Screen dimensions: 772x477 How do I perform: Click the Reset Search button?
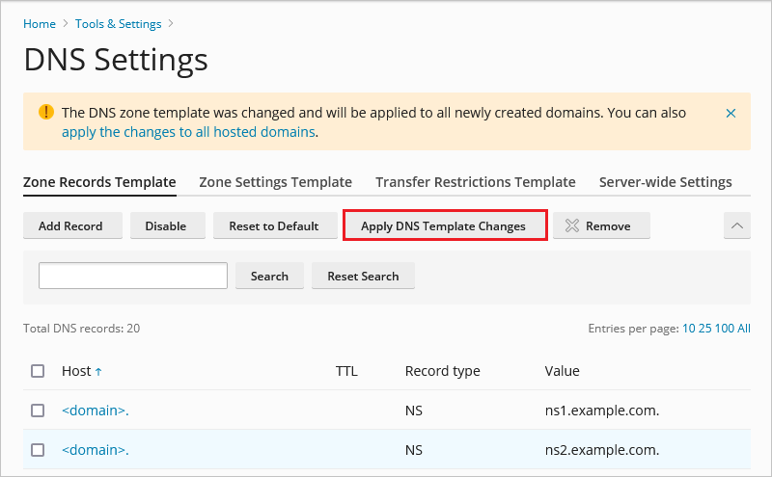coord(363,276)
